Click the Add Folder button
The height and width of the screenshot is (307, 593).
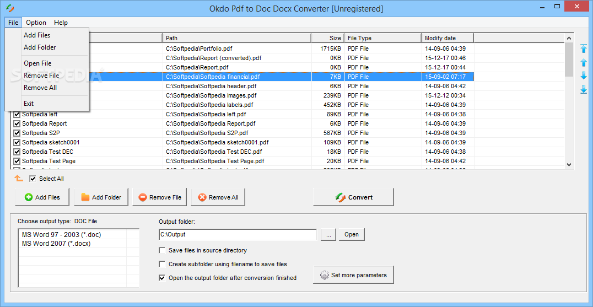[101, 197]
